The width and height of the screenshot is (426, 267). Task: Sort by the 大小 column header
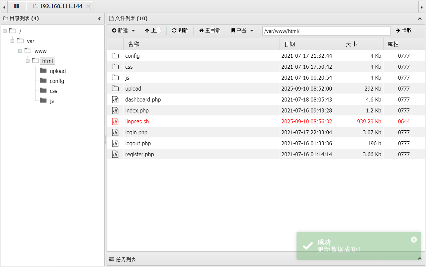363,44
